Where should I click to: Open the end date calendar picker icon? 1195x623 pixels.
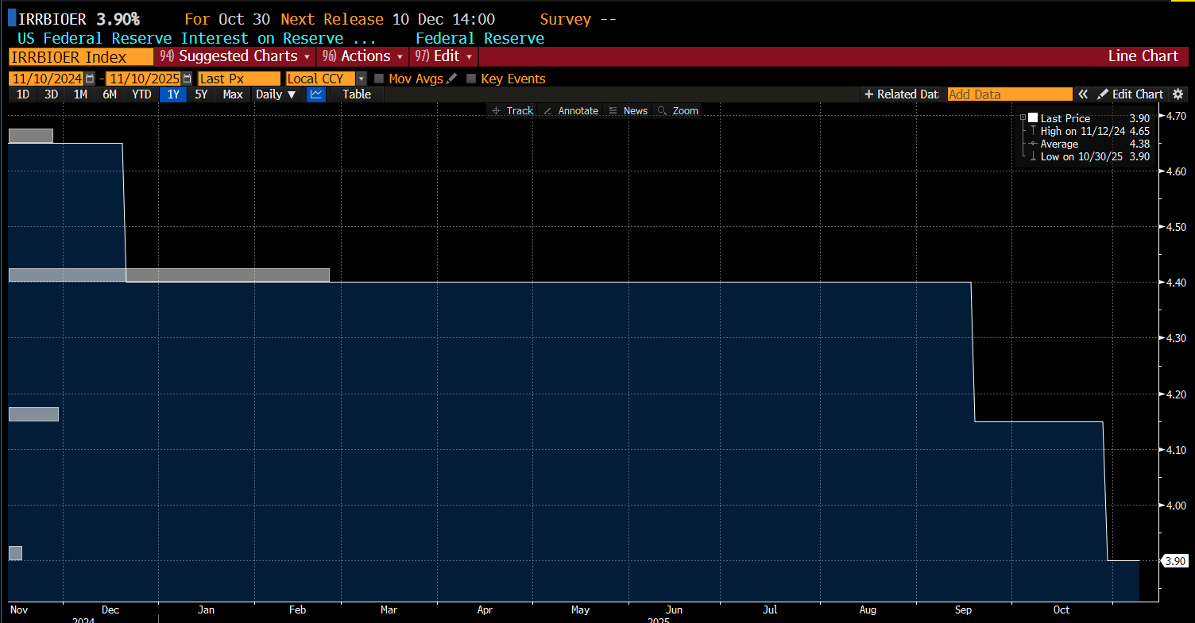187,79
